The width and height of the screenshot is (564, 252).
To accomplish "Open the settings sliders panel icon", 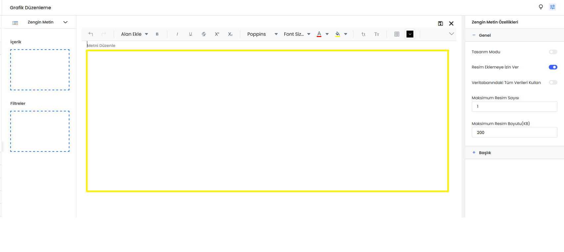I will click(x=552, y=7).
